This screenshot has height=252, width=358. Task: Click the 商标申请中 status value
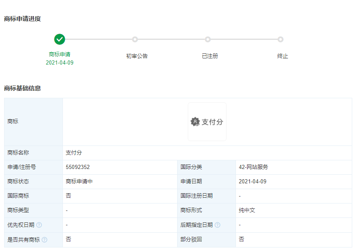79,181
